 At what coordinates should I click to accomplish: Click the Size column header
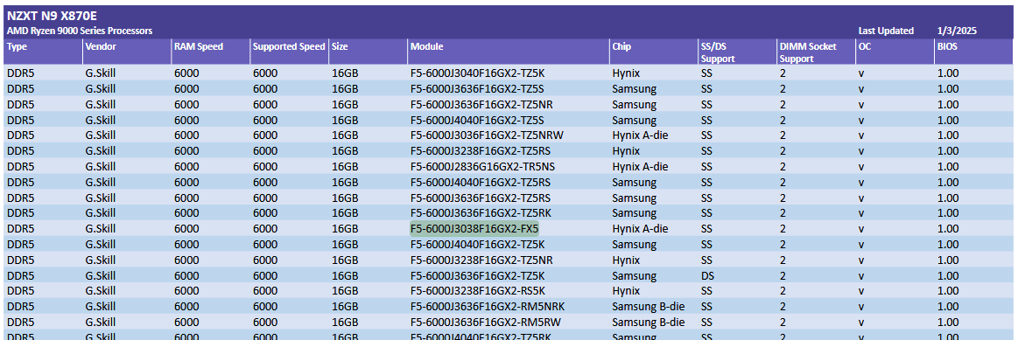click(340, 47)
